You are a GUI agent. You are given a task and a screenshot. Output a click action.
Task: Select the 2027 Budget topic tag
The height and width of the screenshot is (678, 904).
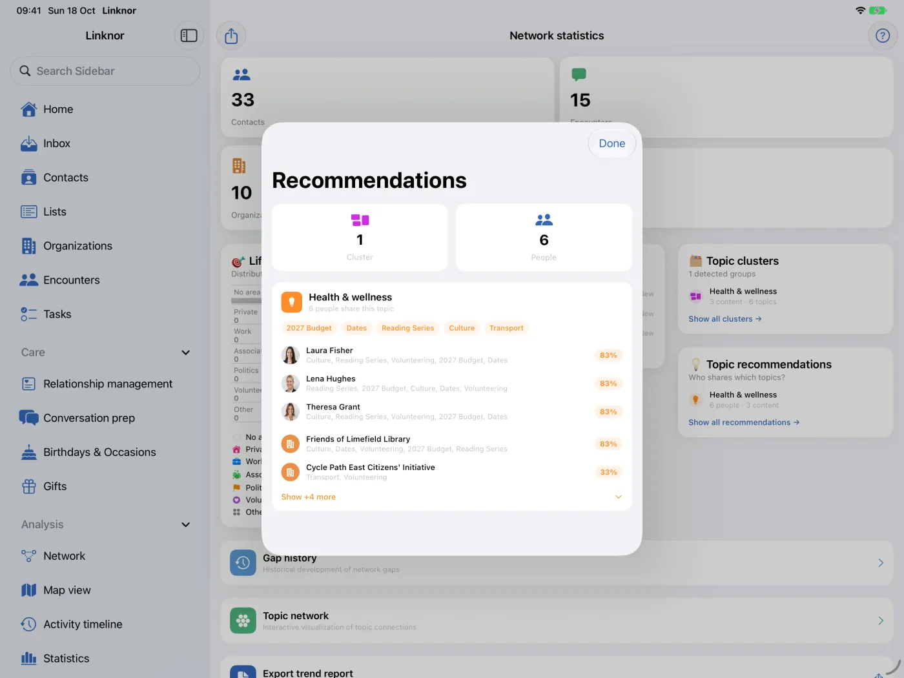[x=309, y=328]
